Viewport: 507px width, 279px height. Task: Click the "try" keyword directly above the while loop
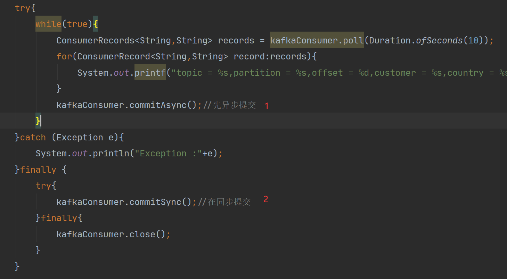[x=23, y=8]
